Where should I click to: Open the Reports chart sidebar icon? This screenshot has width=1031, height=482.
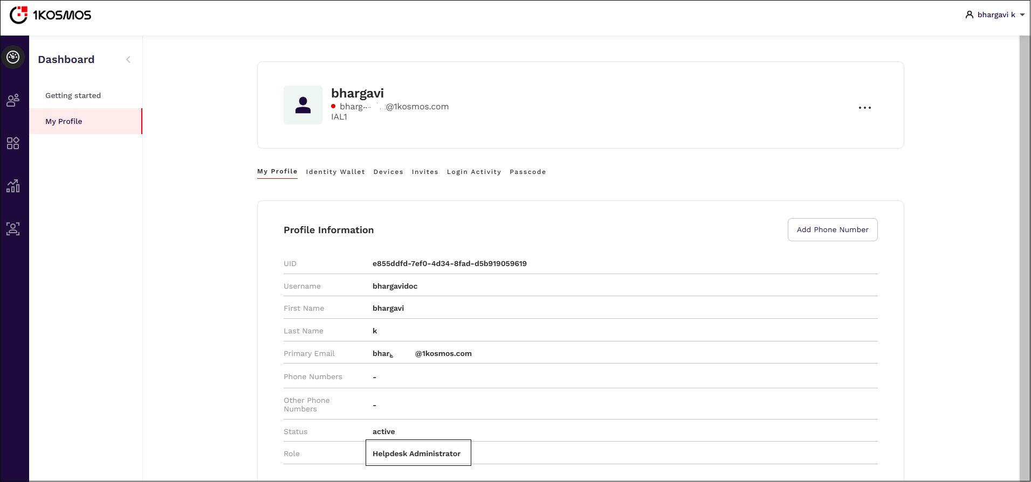[13, 186]
